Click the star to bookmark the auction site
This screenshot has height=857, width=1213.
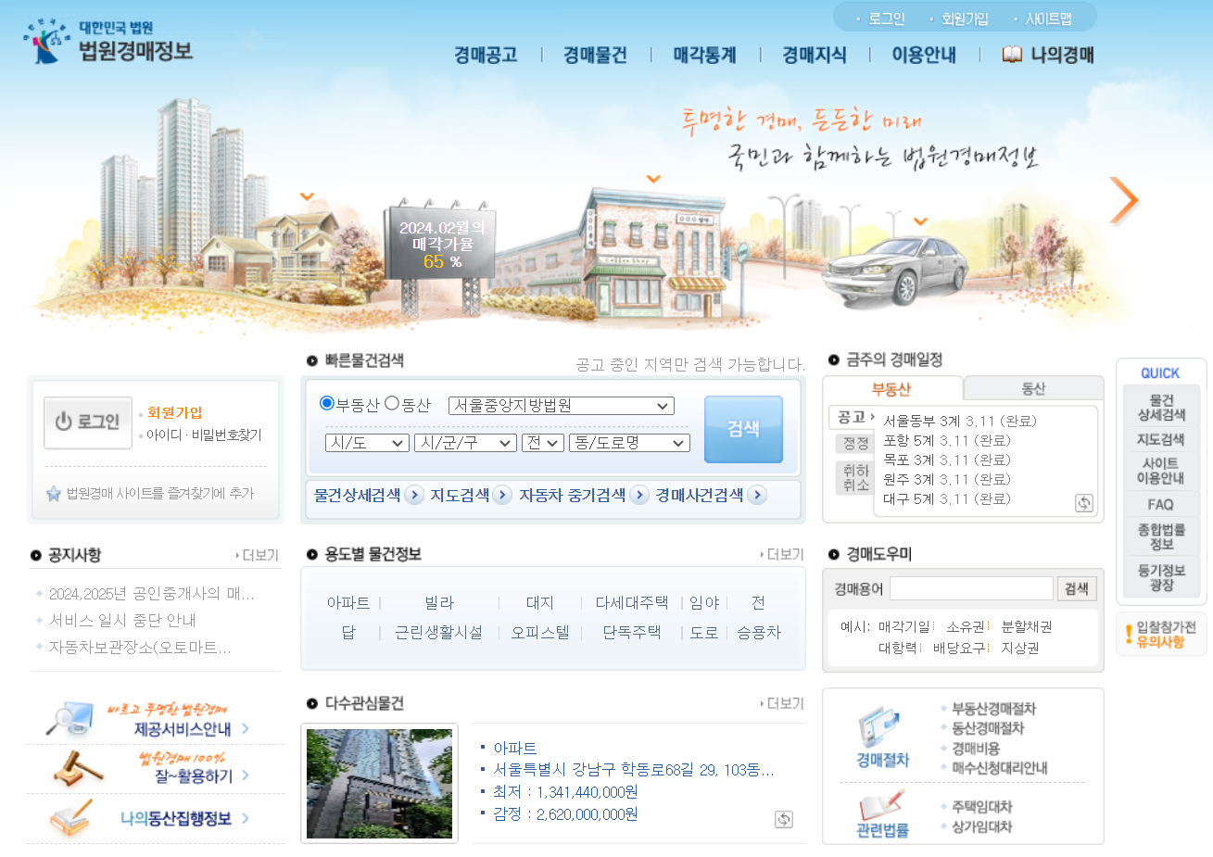click(x=53, y=494)
